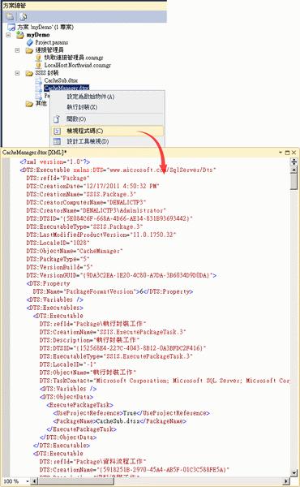Select the 連接管理員 folder icon
Image resolution: width=300 pixels, height=487 pixels.
29,50
